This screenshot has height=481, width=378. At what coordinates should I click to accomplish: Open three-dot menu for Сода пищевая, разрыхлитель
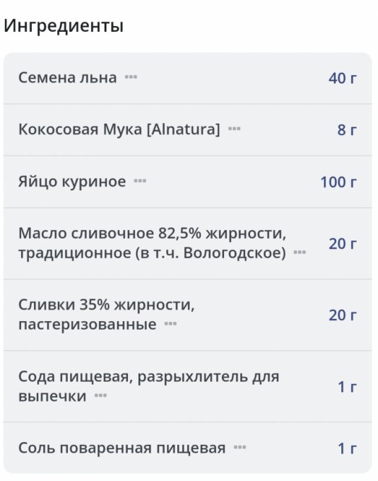pos(100,395)
